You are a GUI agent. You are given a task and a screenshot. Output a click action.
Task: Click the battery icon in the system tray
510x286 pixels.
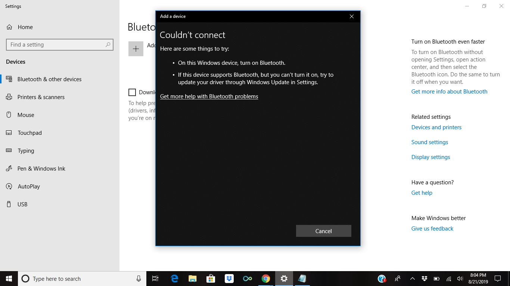tap(436, 279)
